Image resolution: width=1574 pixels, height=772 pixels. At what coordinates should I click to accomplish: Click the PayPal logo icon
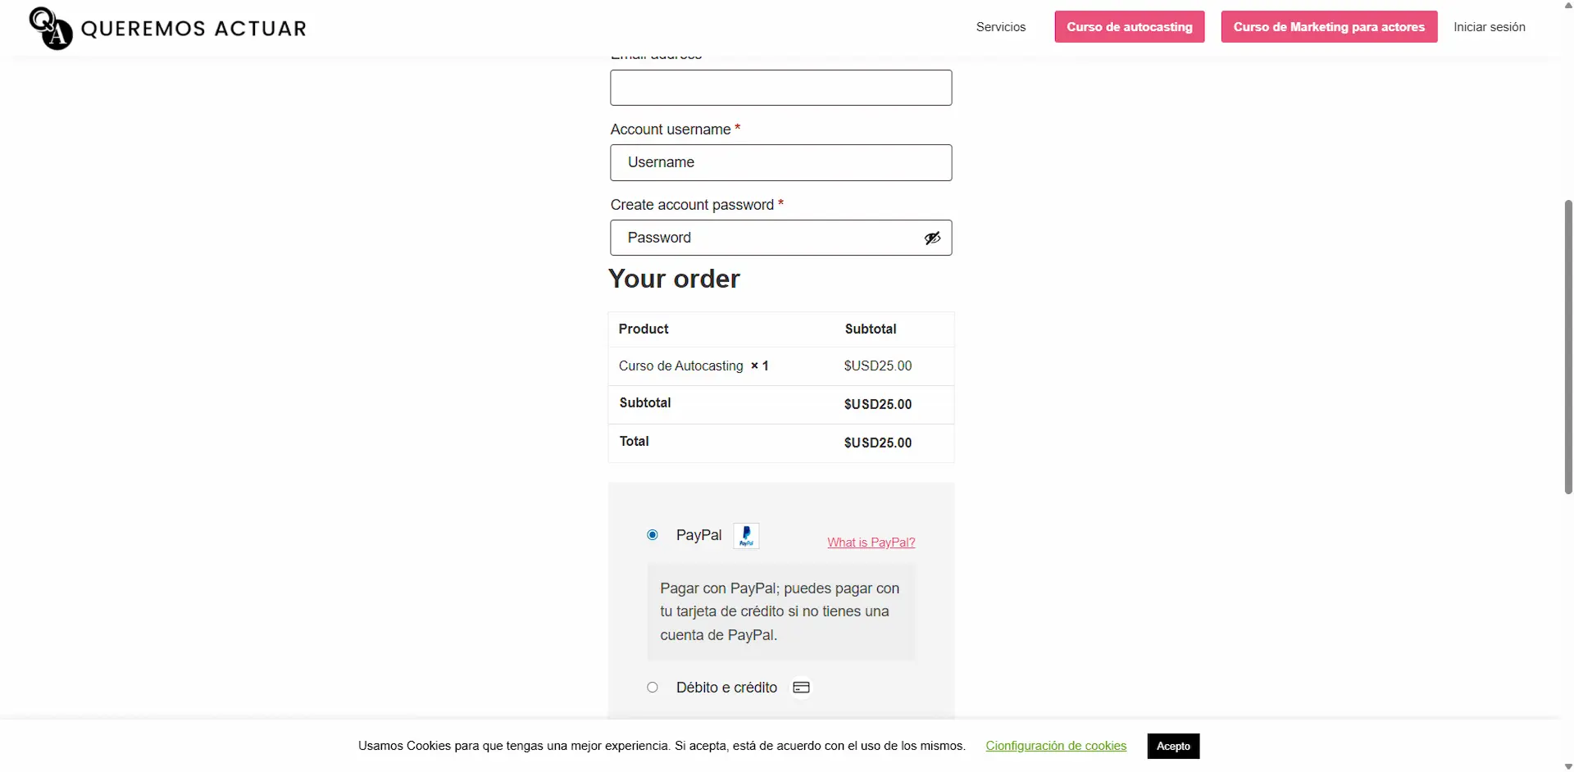(x=746, y=536)
